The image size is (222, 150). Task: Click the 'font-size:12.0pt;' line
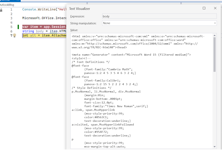click(99, 103)
